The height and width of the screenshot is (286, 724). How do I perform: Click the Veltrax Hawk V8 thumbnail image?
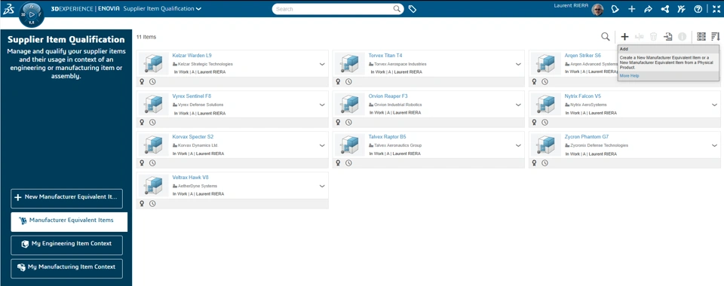coord(154,186)
